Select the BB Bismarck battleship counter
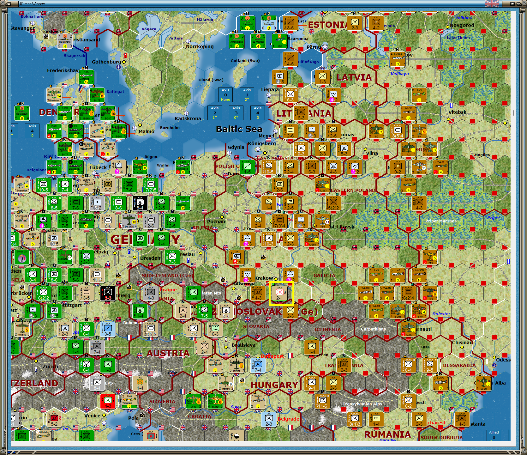 click(x=65, y=41)
